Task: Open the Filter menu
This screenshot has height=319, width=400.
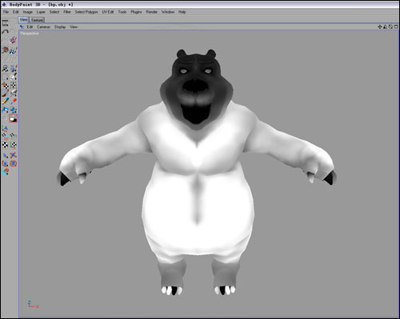Action: point(67,12)
